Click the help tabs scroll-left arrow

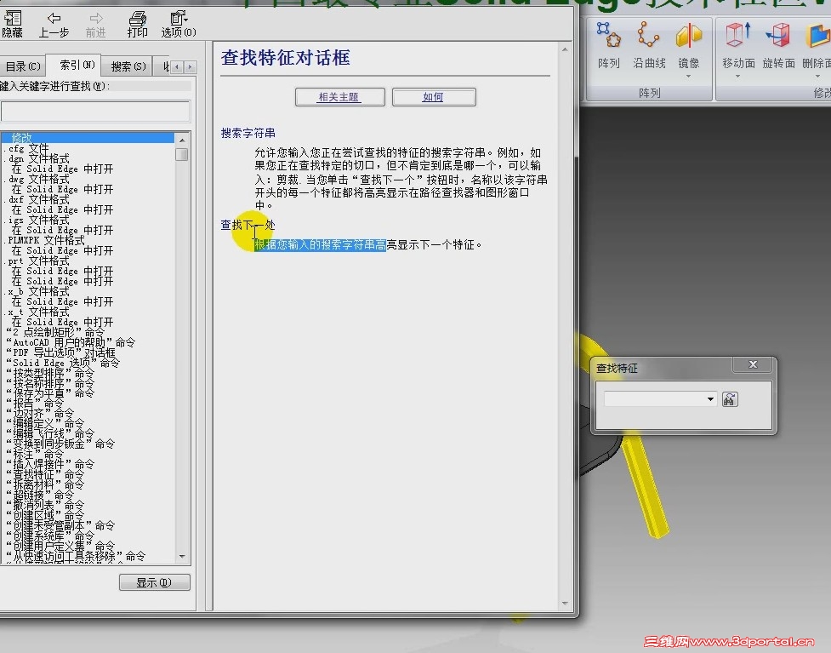177,67
